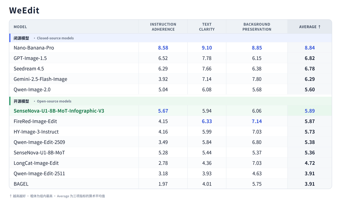Collapse the Open-source models group row
The width and height of the screenshot is (341, 202).
pyautogui.click(x=170, y=101)
